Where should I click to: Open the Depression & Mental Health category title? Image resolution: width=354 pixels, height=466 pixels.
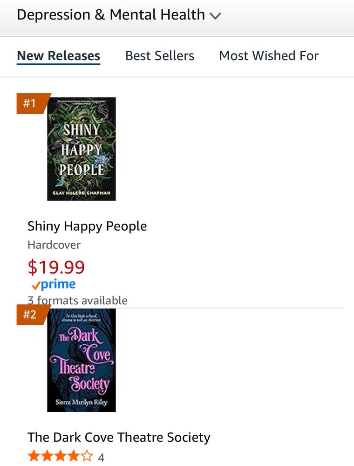click(x=111, y=14)
